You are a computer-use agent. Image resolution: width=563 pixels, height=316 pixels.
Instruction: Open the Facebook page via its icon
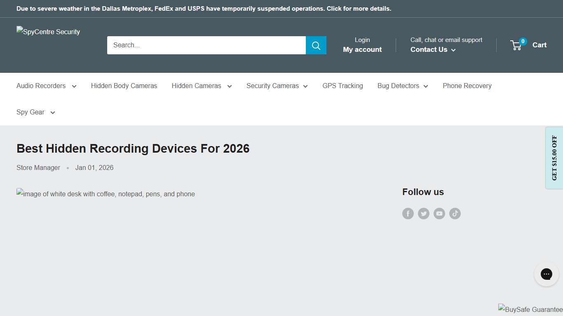coord(408,213)
